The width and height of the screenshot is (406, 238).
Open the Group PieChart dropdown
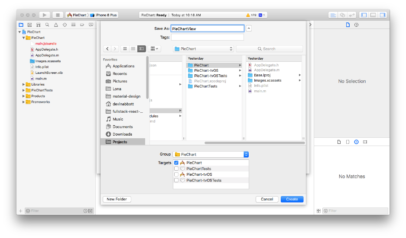tap(211, 154)
